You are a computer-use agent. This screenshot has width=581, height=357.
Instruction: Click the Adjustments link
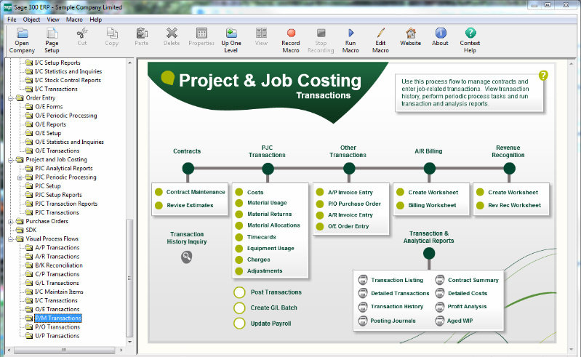tap(265, 271)
